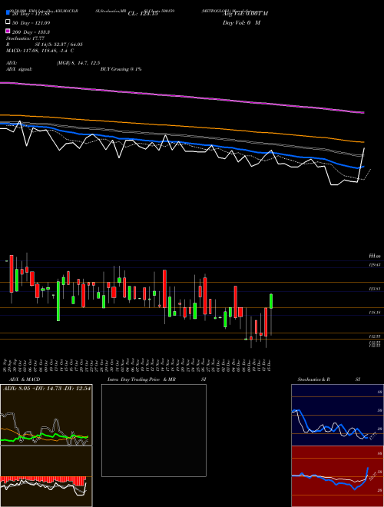
Task: Click inside the empty intraday chart box
Action: 154,430
